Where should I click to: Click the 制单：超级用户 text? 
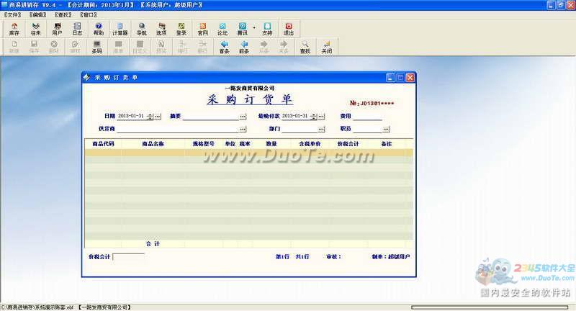(x=390, y=257)
